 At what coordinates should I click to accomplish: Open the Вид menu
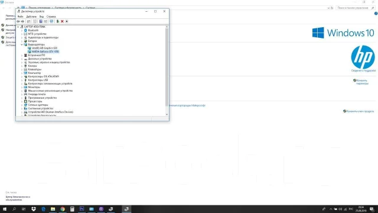tap(41, 17)
